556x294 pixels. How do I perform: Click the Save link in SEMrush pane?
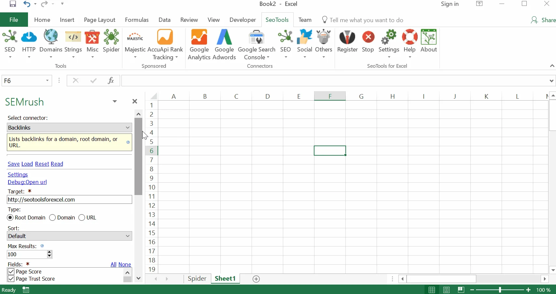14,164
